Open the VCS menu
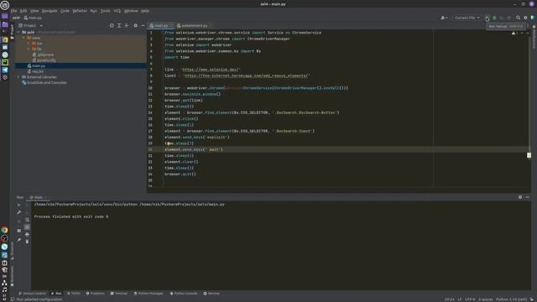The width and height of the screenshot is (537, 302). click(117, 11)
